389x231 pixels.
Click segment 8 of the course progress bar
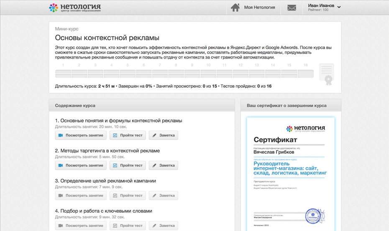[175, 74]
